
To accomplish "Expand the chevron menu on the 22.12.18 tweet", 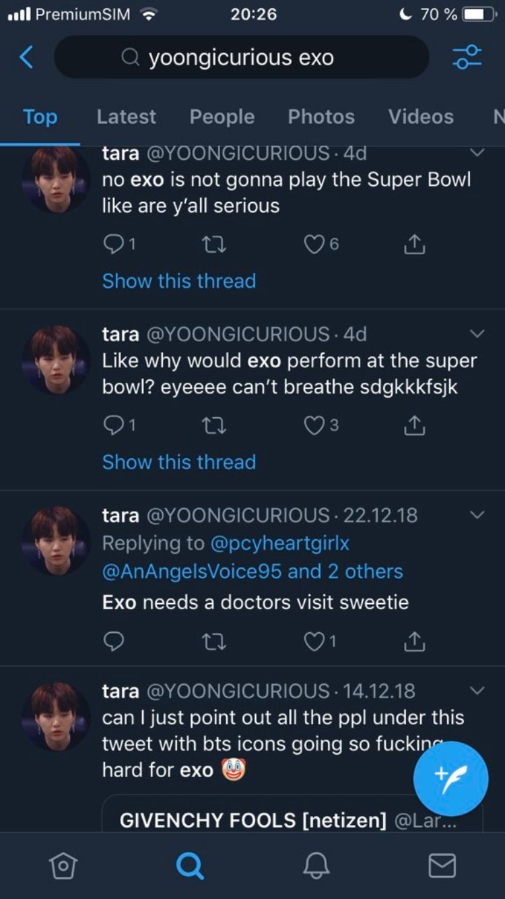I will pyautogui.click(x=477, y=515).
